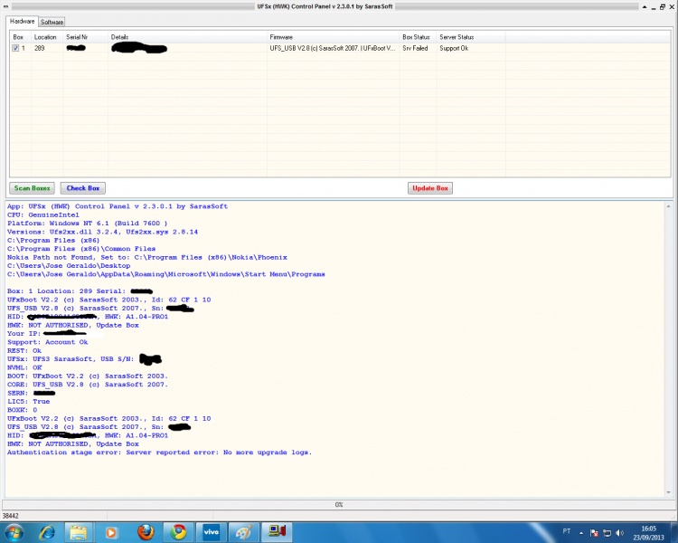Switch to the Paint taskbar icon

coord(244,532)
